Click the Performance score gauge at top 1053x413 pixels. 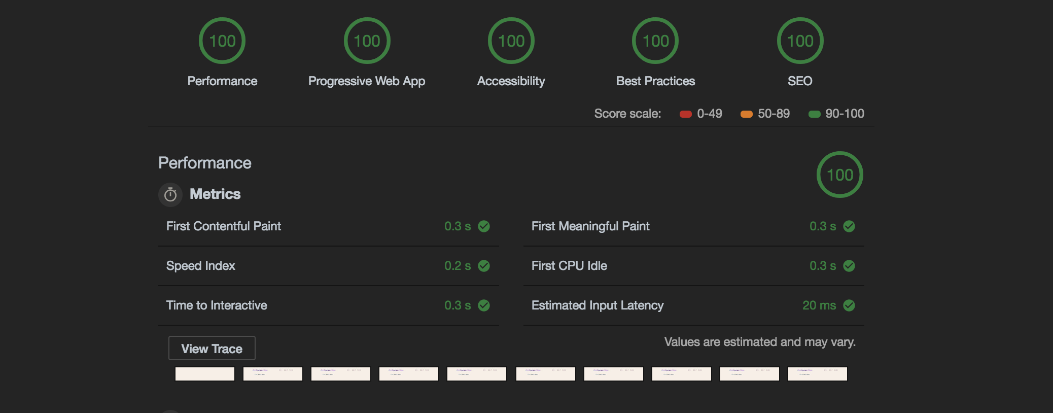pyautogui.click(x=222, y=41)
